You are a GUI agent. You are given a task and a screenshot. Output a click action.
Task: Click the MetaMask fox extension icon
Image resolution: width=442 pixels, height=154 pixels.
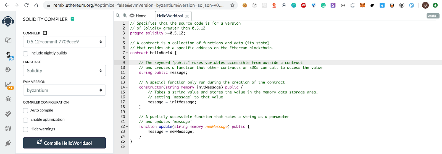coord(362,5)
